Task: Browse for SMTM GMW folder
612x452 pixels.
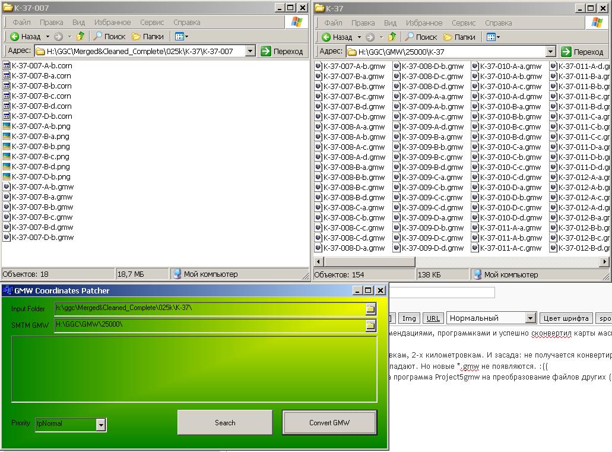Action: (x=370, y=325)
